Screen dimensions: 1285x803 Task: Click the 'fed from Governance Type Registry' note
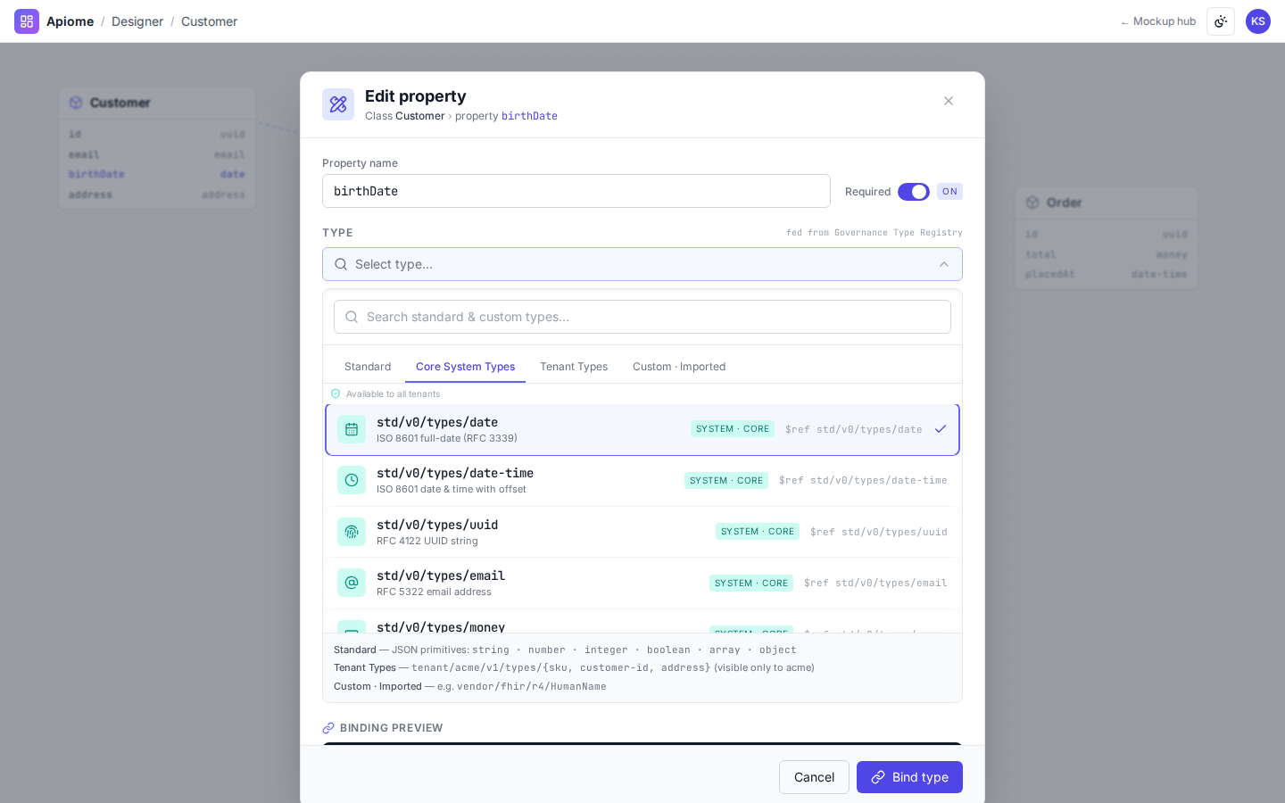(x=875, y=233)
